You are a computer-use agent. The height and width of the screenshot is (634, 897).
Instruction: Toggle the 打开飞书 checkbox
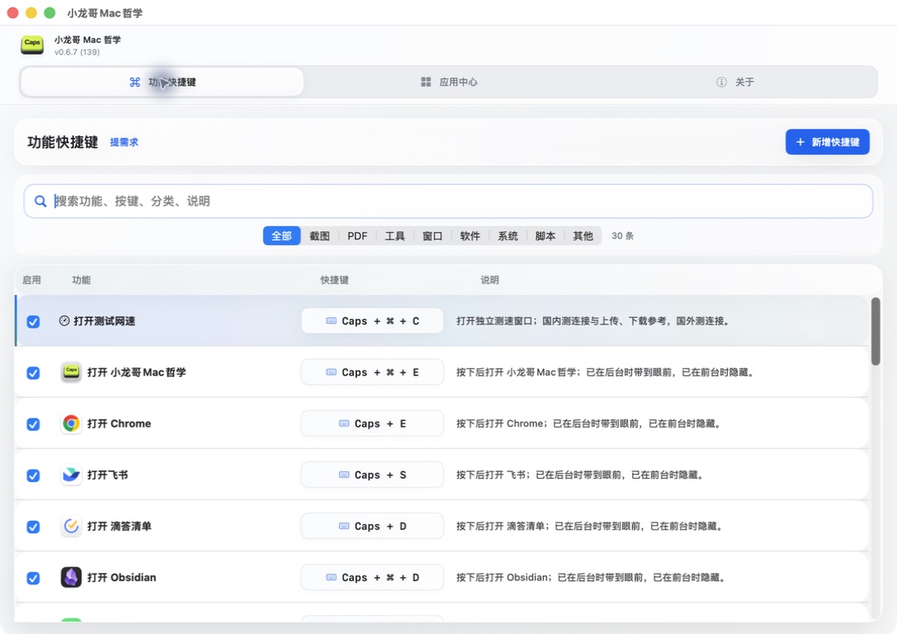pos(33,475)
